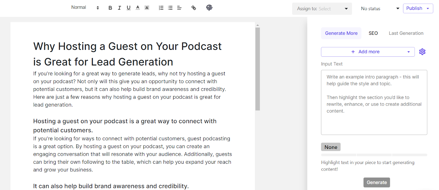Click the article title heading
The height and width of the screenshot is (190, 439).
(x=127, y=54)
